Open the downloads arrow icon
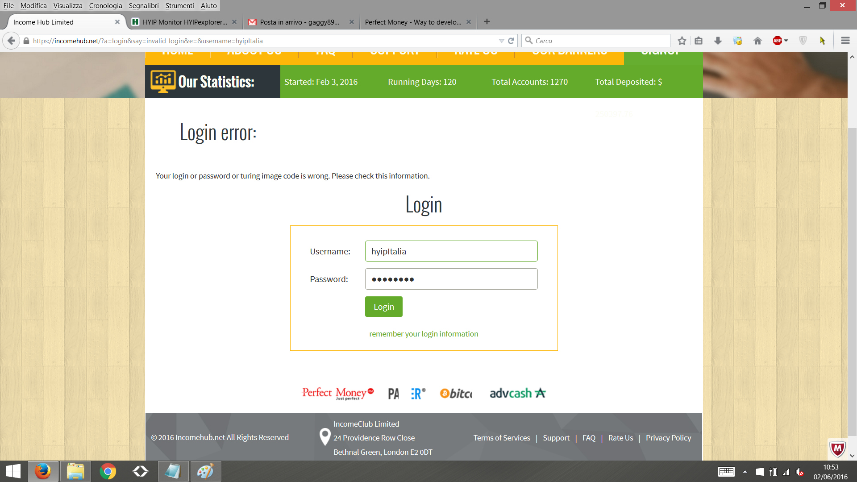Image resolution: width=857 pixels, height=482 pixels. pos(718,41)
